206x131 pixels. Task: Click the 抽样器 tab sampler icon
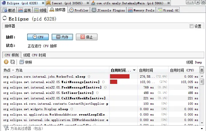52,9
